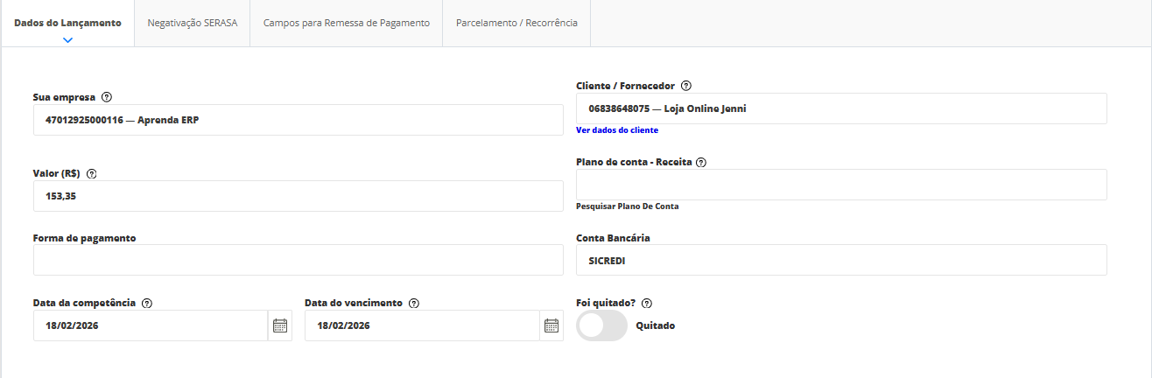The width and height of the screenshot is (1152, 378).
Task: Click Pesquisar Plano De Conta link
Action: coord(627,206)
